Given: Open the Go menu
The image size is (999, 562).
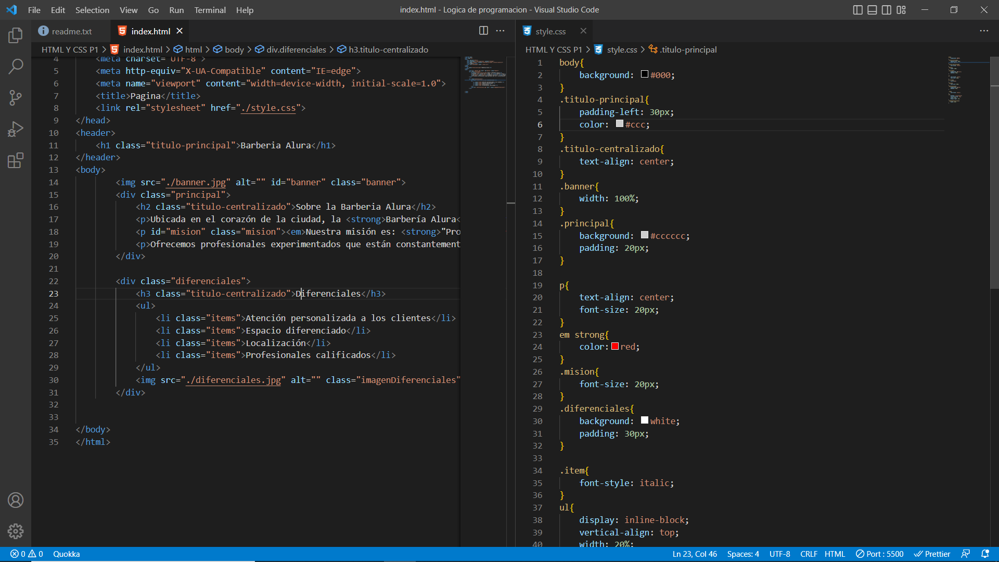Looking at the screenshot, I should tap(153, 10).
